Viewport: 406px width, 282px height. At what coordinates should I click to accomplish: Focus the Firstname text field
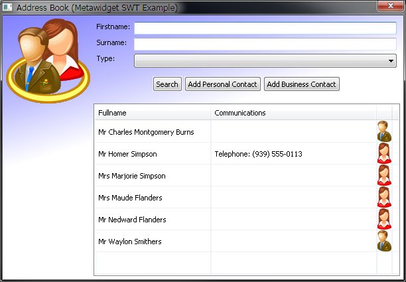(265, 28)
